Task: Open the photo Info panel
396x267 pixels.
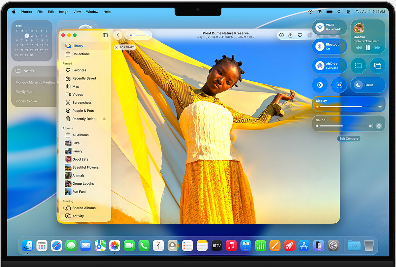Action: (281, 35)
